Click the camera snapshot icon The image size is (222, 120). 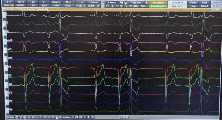103,3
